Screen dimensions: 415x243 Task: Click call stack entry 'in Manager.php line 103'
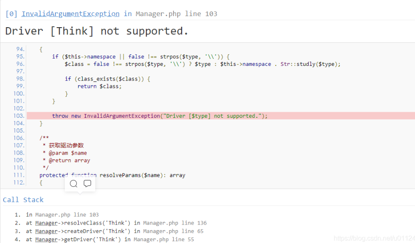pyautogui.click(x=62, y=214)
